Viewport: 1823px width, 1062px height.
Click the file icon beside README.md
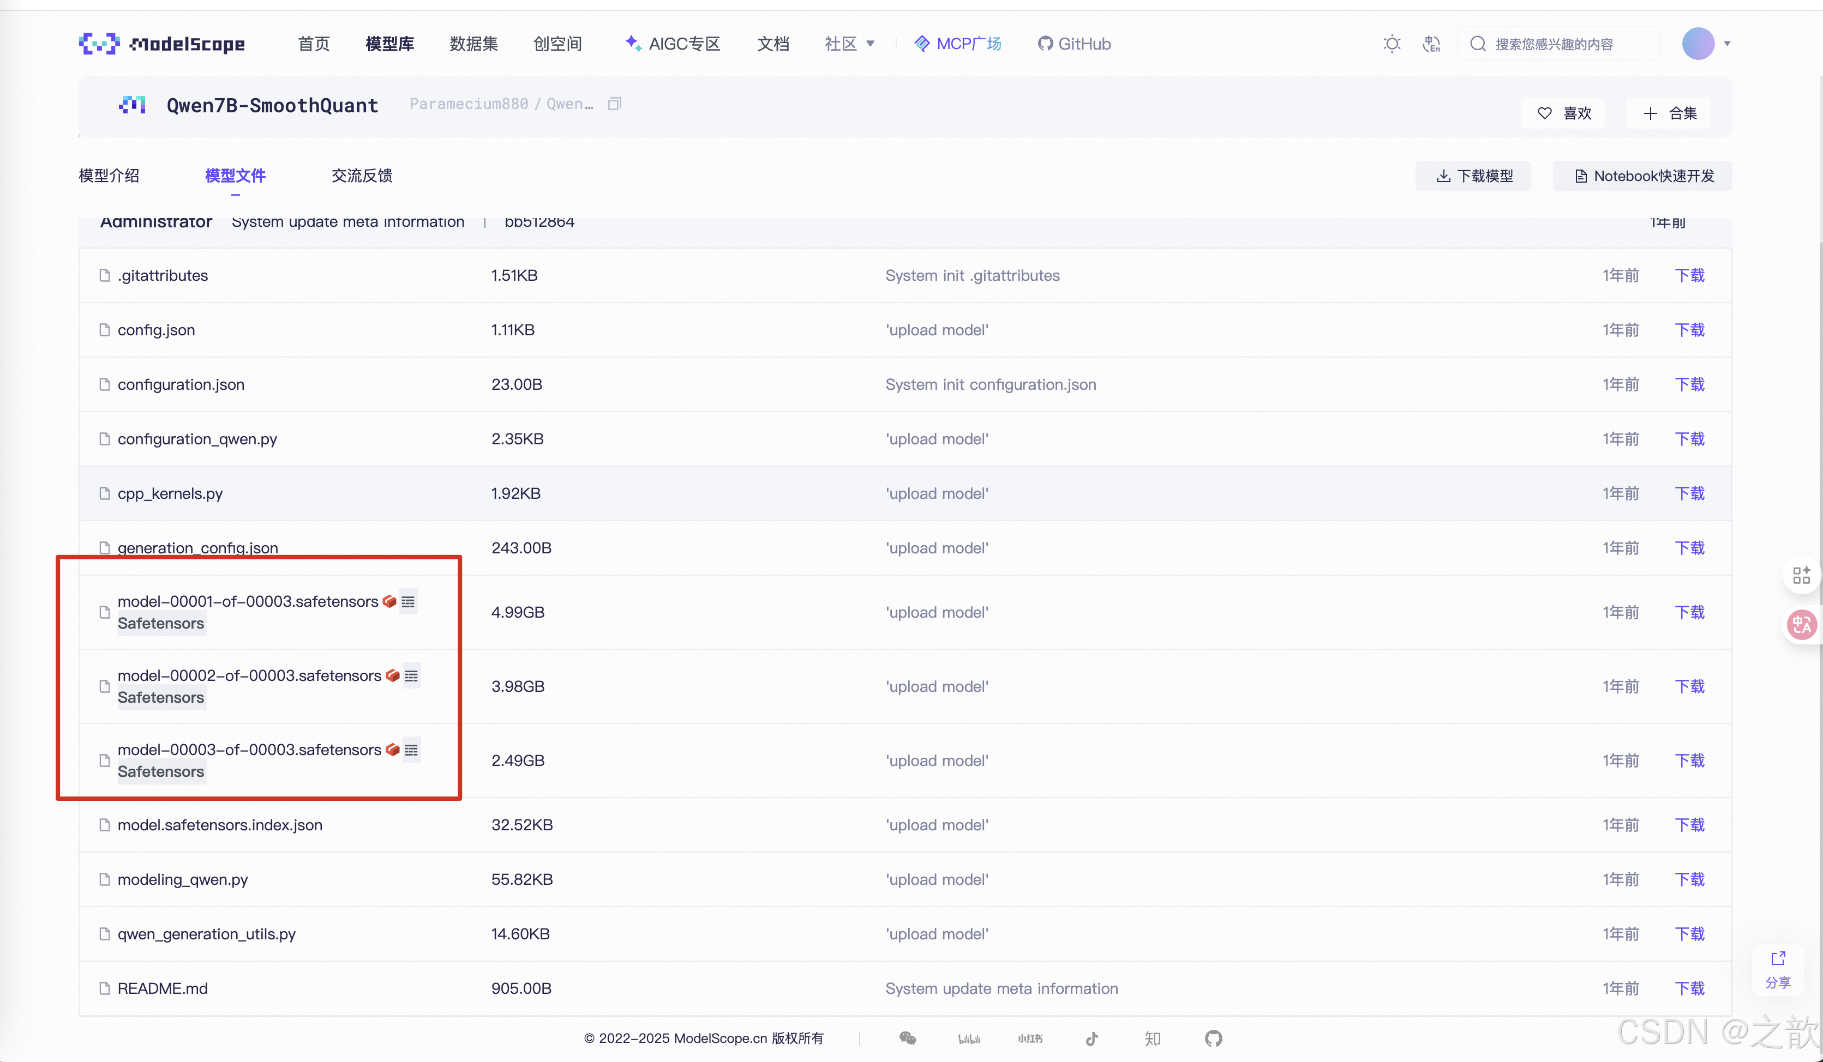pyautogui.click(x=104, y=988)
